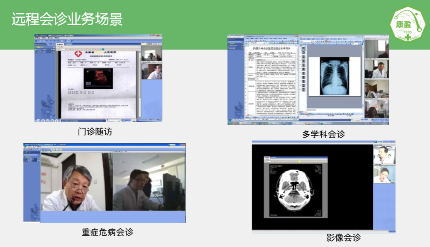The height and width of the screenshot is (247, 430).
Task: Click the slide title 远程会诊业务场景
Action: pyautogui.click(x=67, y=19)
